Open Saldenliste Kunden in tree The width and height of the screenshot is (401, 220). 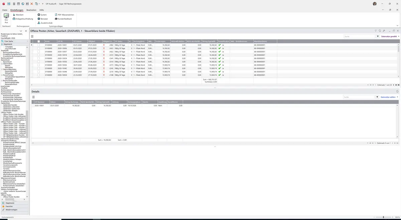coord(10,105)
